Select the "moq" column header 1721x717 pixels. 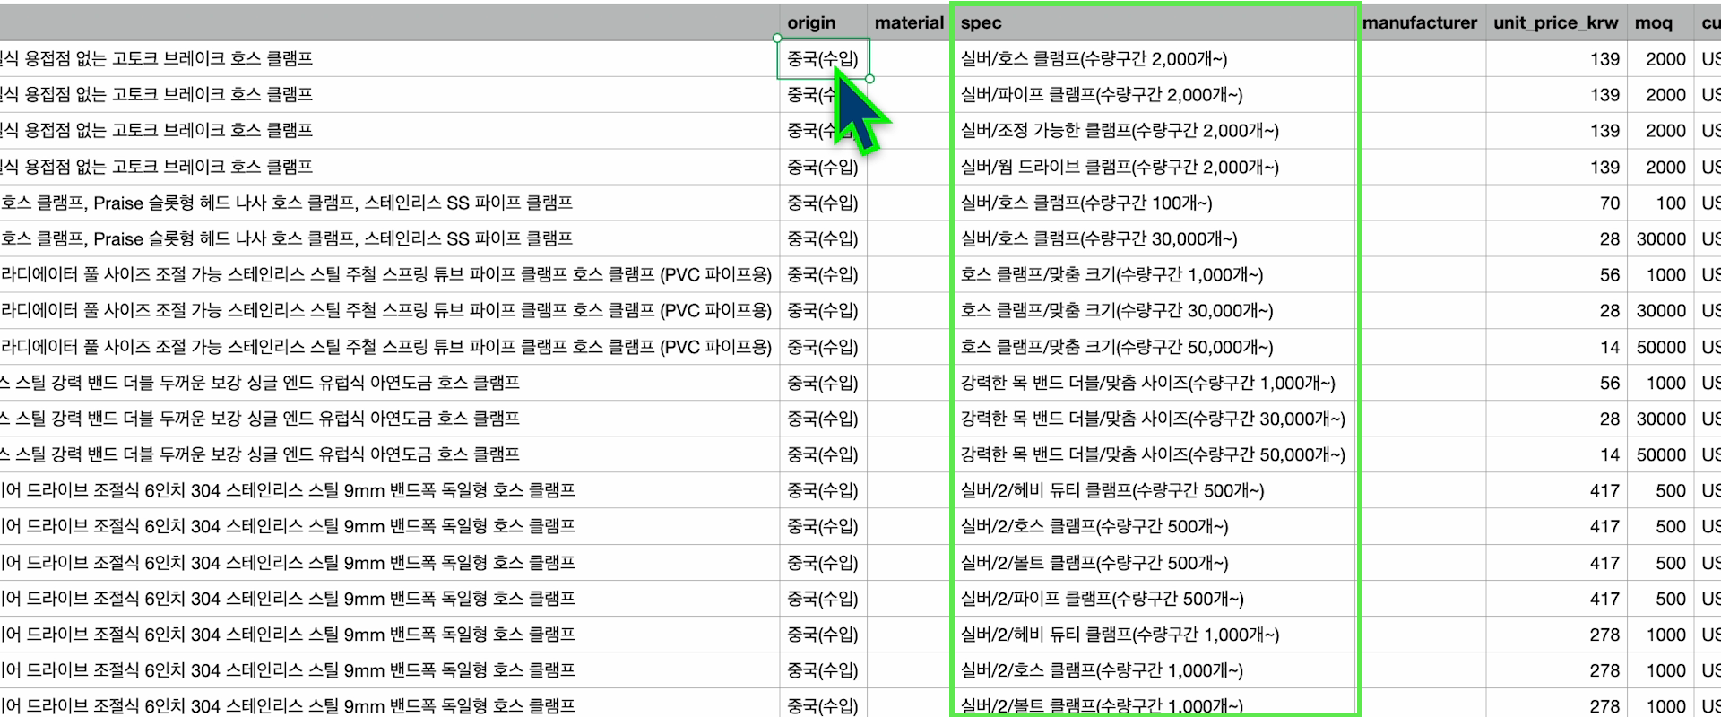pyautogui.click(x=1660, y=22)
